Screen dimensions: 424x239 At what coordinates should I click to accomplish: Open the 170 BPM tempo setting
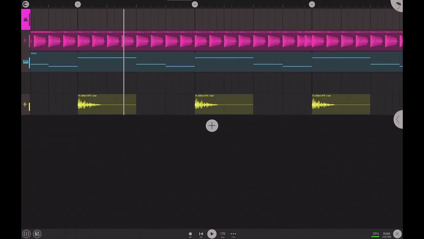[x=223, y=234]
